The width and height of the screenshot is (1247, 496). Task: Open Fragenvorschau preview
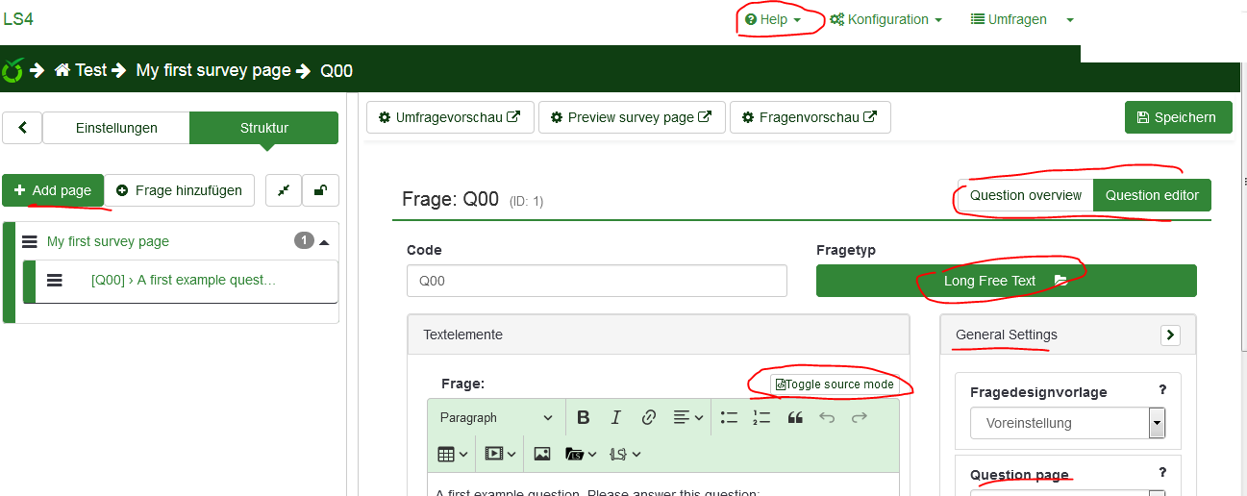coord(810,117)
